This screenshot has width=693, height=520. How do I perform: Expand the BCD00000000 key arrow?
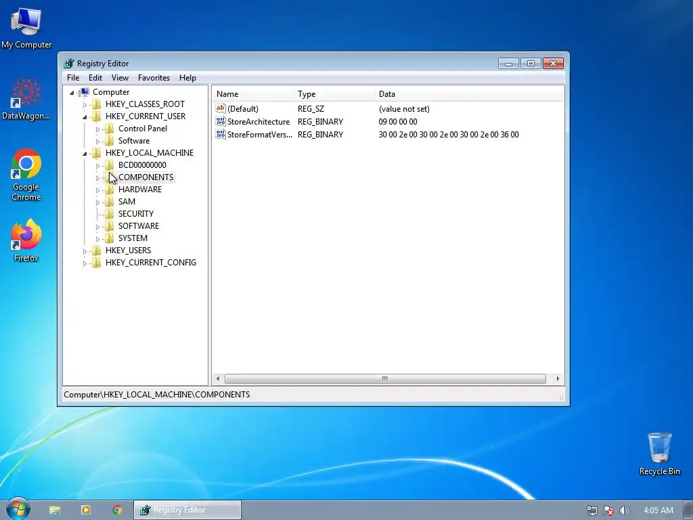pos(97,166)
